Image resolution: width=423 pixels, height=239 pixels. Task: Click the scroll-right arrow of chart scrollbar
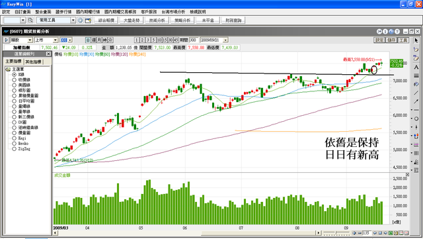click(x=319, y=233)
